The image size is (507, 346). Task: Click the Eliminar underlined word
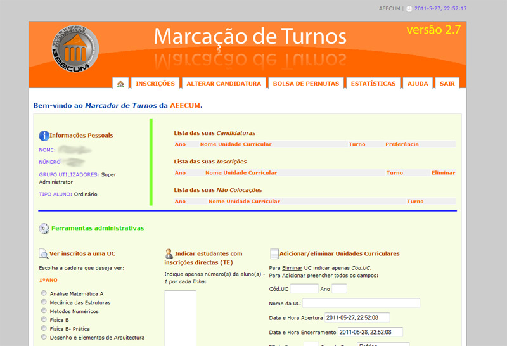click(292, 268)
